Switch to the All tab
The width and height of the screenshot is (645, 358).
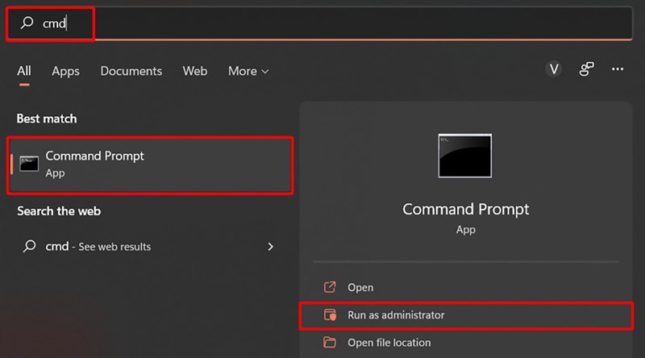click(x=24, y=71)
